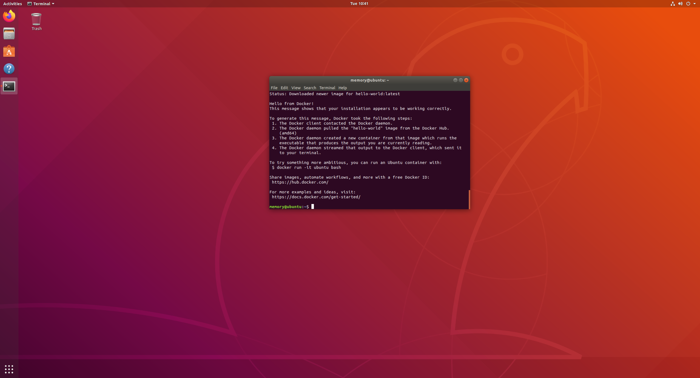
Task: Open the Activities overview
Action: 12,4
